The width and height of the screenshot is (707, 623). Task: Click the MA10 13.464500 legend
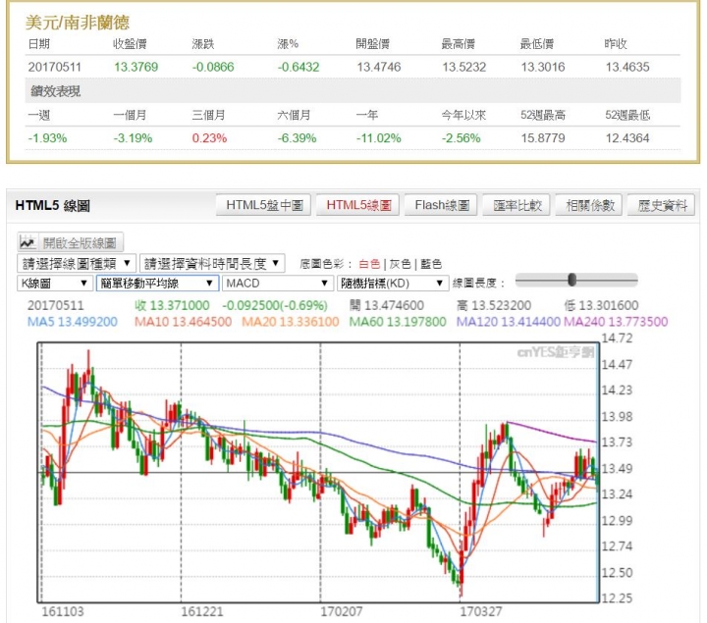pos(183,322)
